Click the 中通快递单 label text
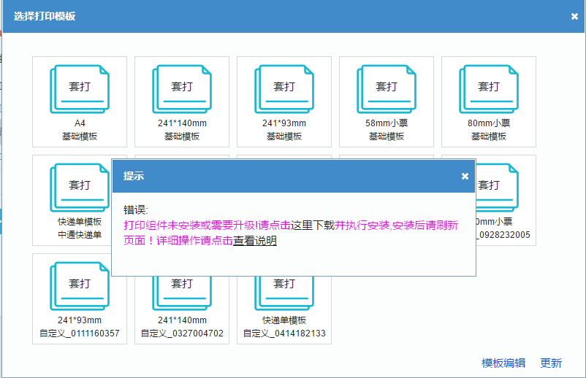This screenshot has width=586, height=378. coord(80,235)
